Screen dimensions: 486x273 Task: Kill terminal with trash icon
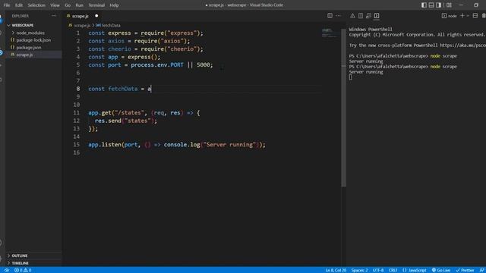(x=484, y=16)
